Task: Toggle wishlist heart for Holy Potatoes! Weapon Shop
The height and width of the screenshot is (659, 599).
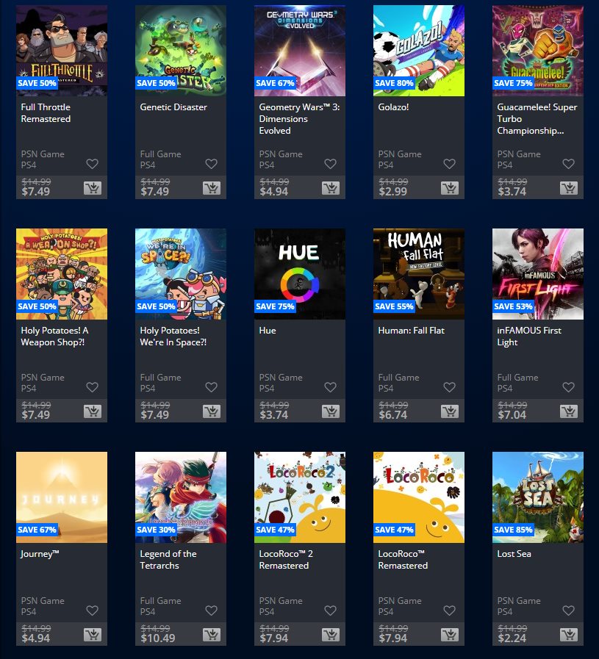Action: point(92,386)
